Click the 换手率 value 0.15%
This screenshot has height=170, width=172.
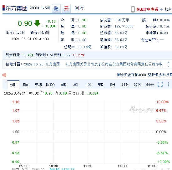tap(165, 26)
